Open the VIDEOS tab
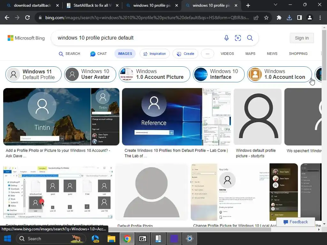This screenshot has width=327, height=245. (227, 54)
